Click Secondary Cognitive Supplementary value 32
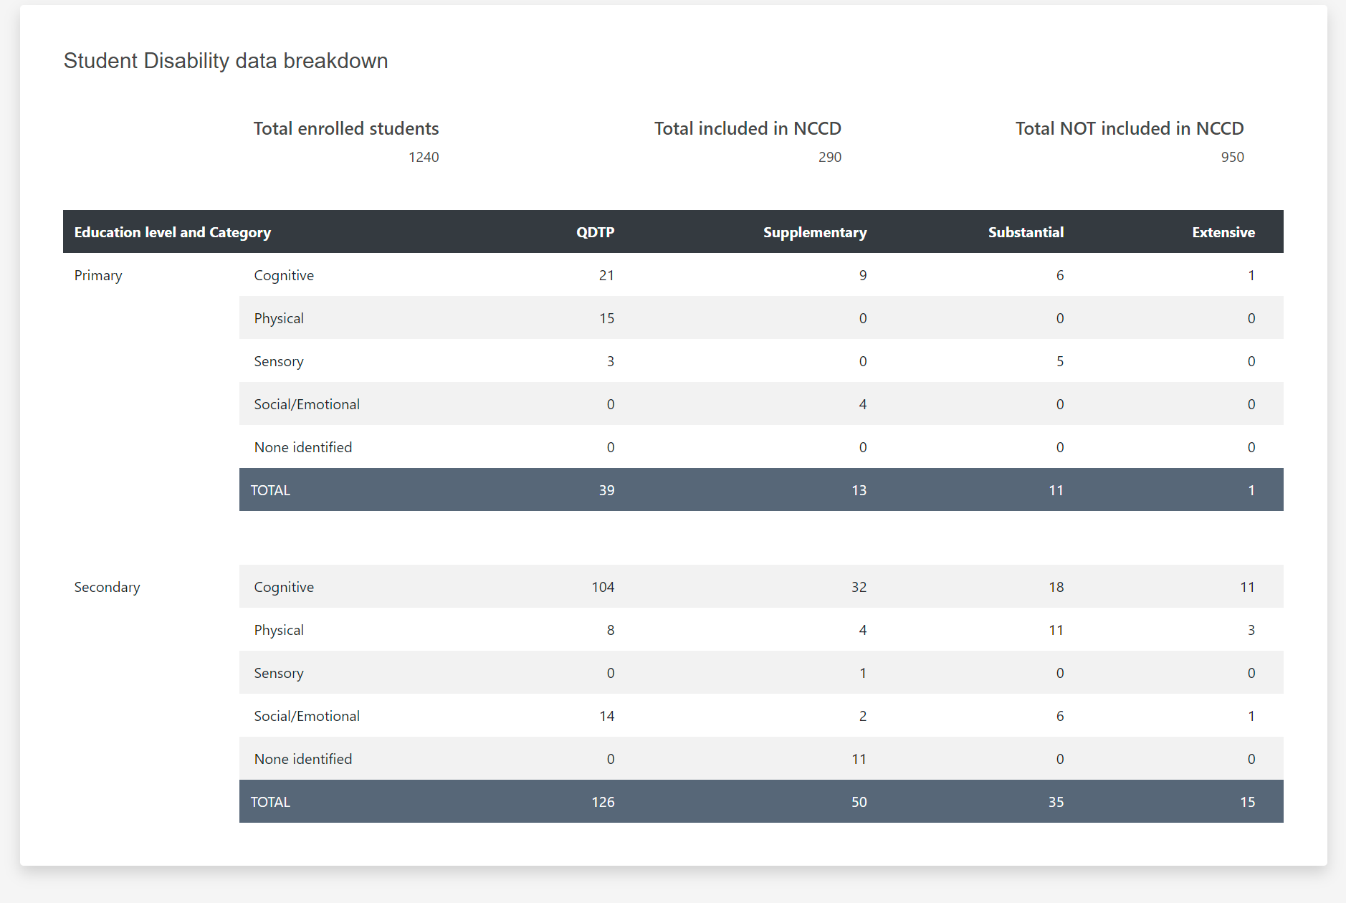The height and width of the screenshot is (903, 1346). tap(859, 587)
